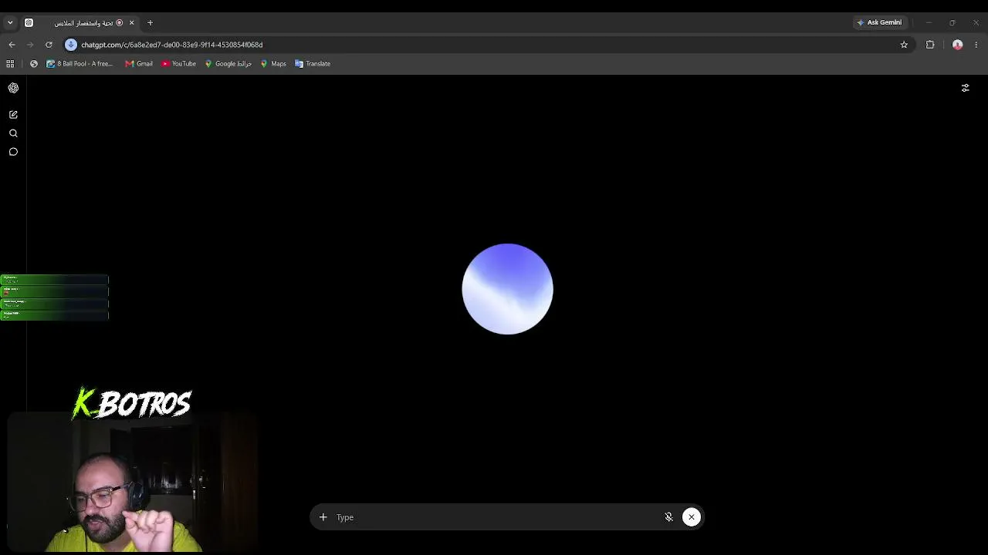Open the YouTube bookmark

click(x=179, y=64)
